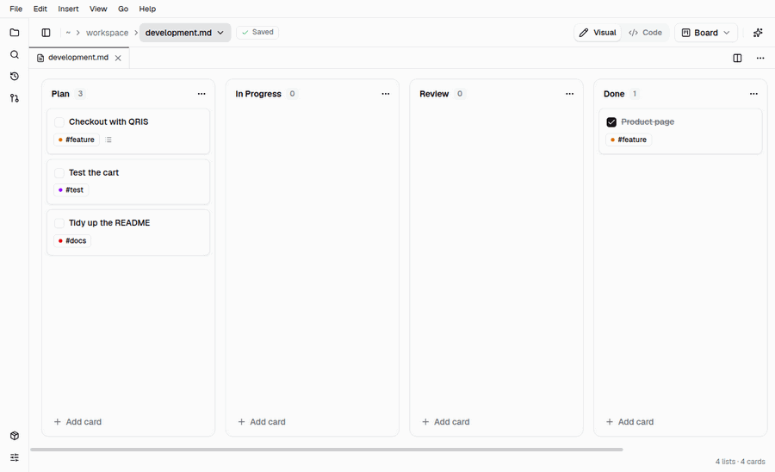The width and height of the screenshot is (775, 472).
Task: Add card to the Review list
Action: coord(446,421)
